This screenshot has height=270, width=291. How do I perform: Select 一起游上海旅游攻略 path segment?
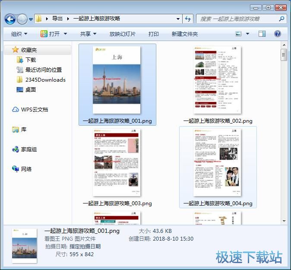coord(97,19)
